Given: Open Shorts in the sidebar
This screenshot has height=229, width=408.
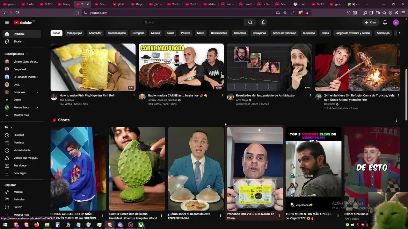Looking at the screenshot, I should pyautogui.click(x=22, y=41).
